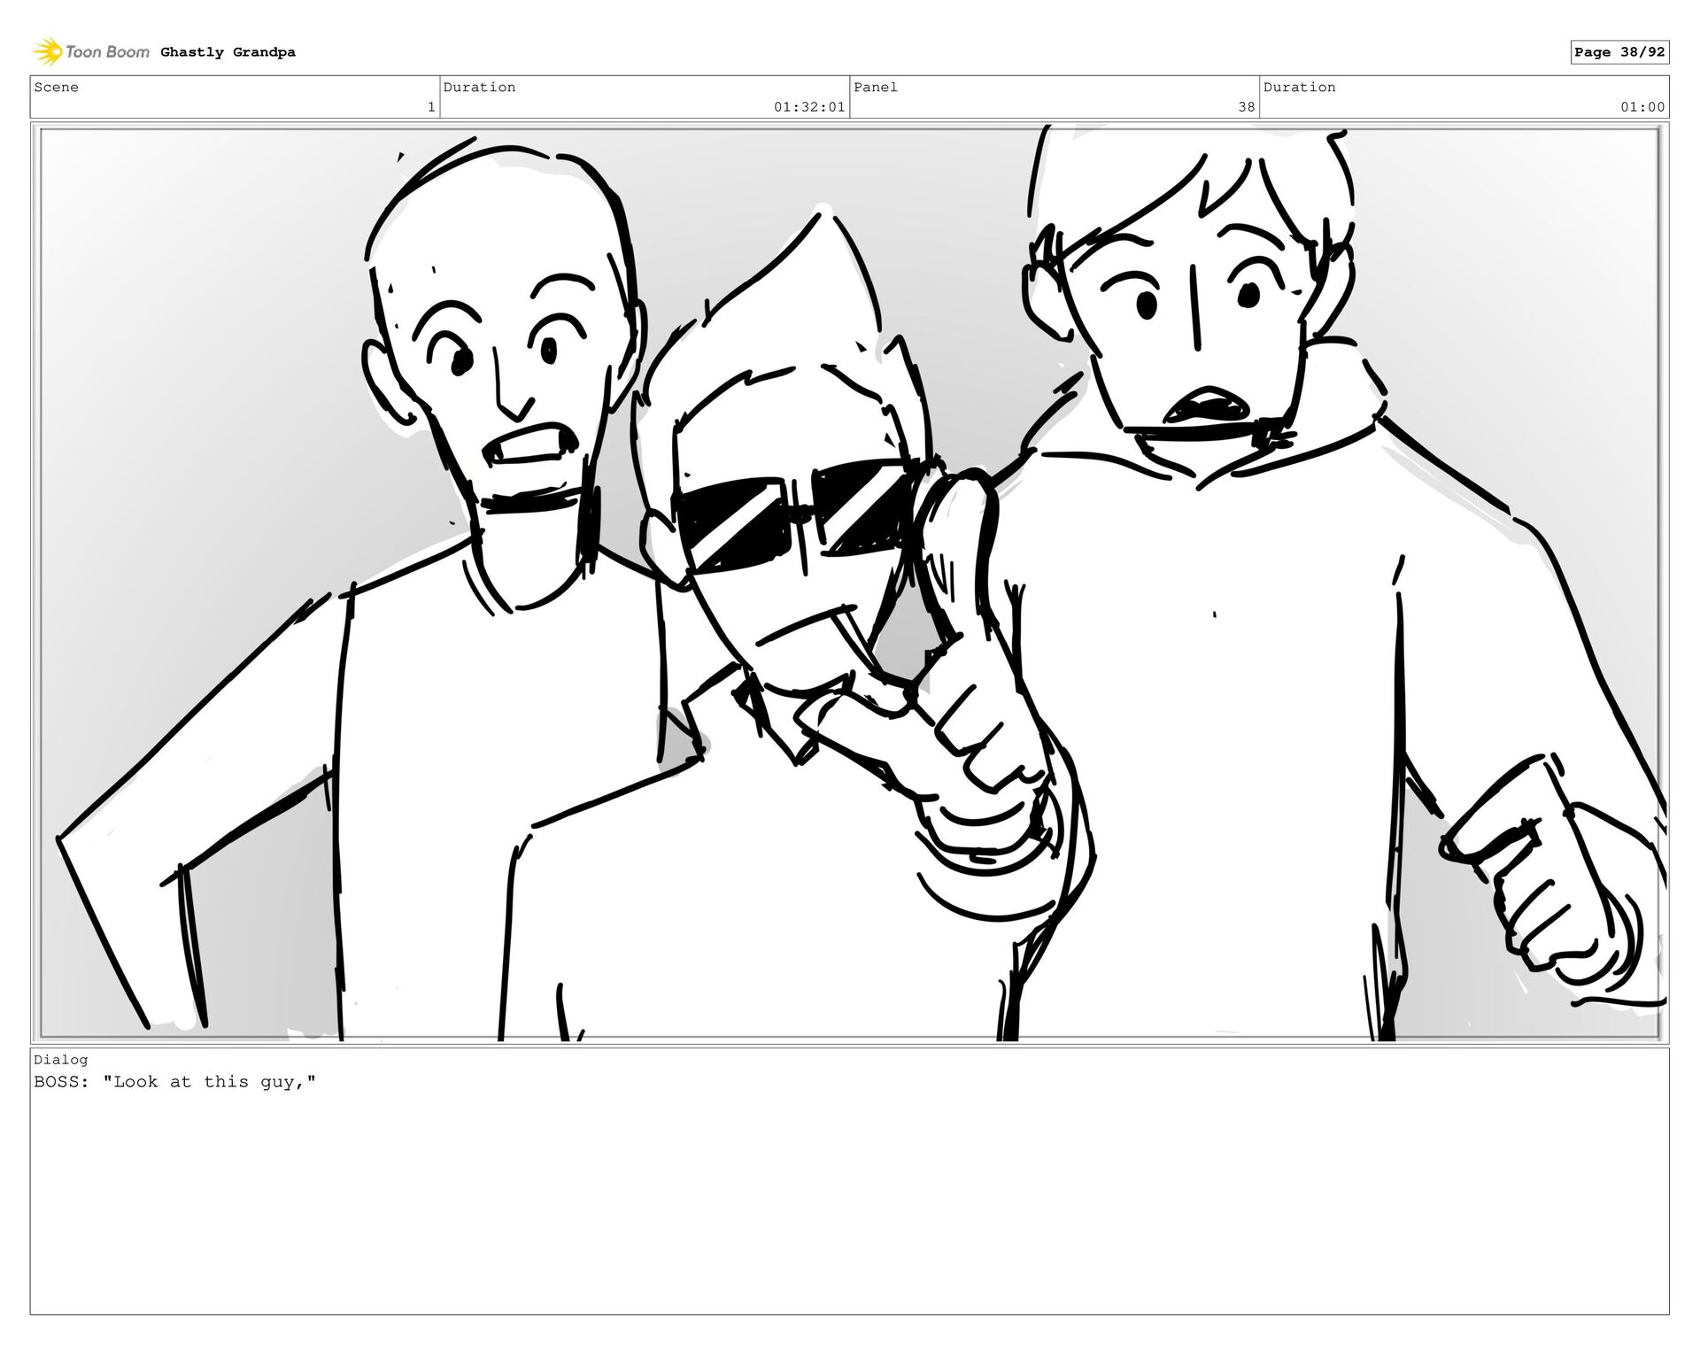The width and height of the screenshot is (1700, 1360).
Task: Click the Panel label
Action: coord(876,87)
